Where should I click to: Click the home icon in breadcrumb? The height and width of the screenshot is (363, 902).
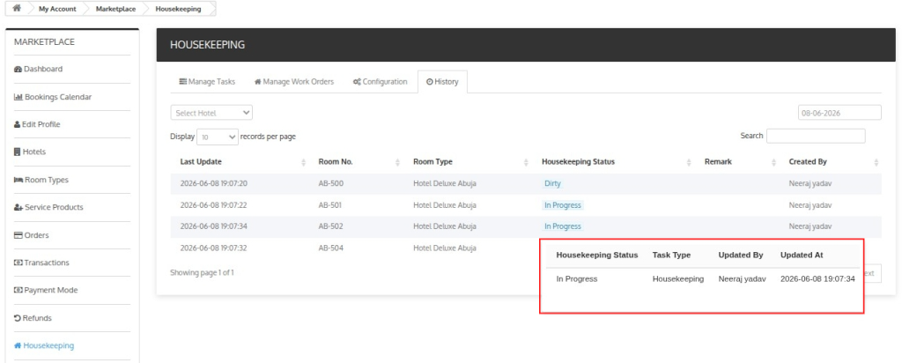pos(17,9)
